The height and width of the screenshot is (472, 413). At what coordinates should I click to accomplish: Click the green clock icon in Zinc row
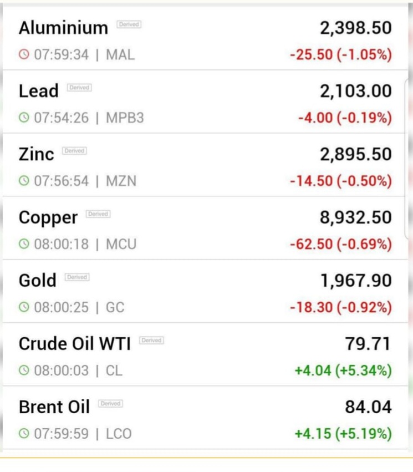pyautogui.click(x=24, y=181)
